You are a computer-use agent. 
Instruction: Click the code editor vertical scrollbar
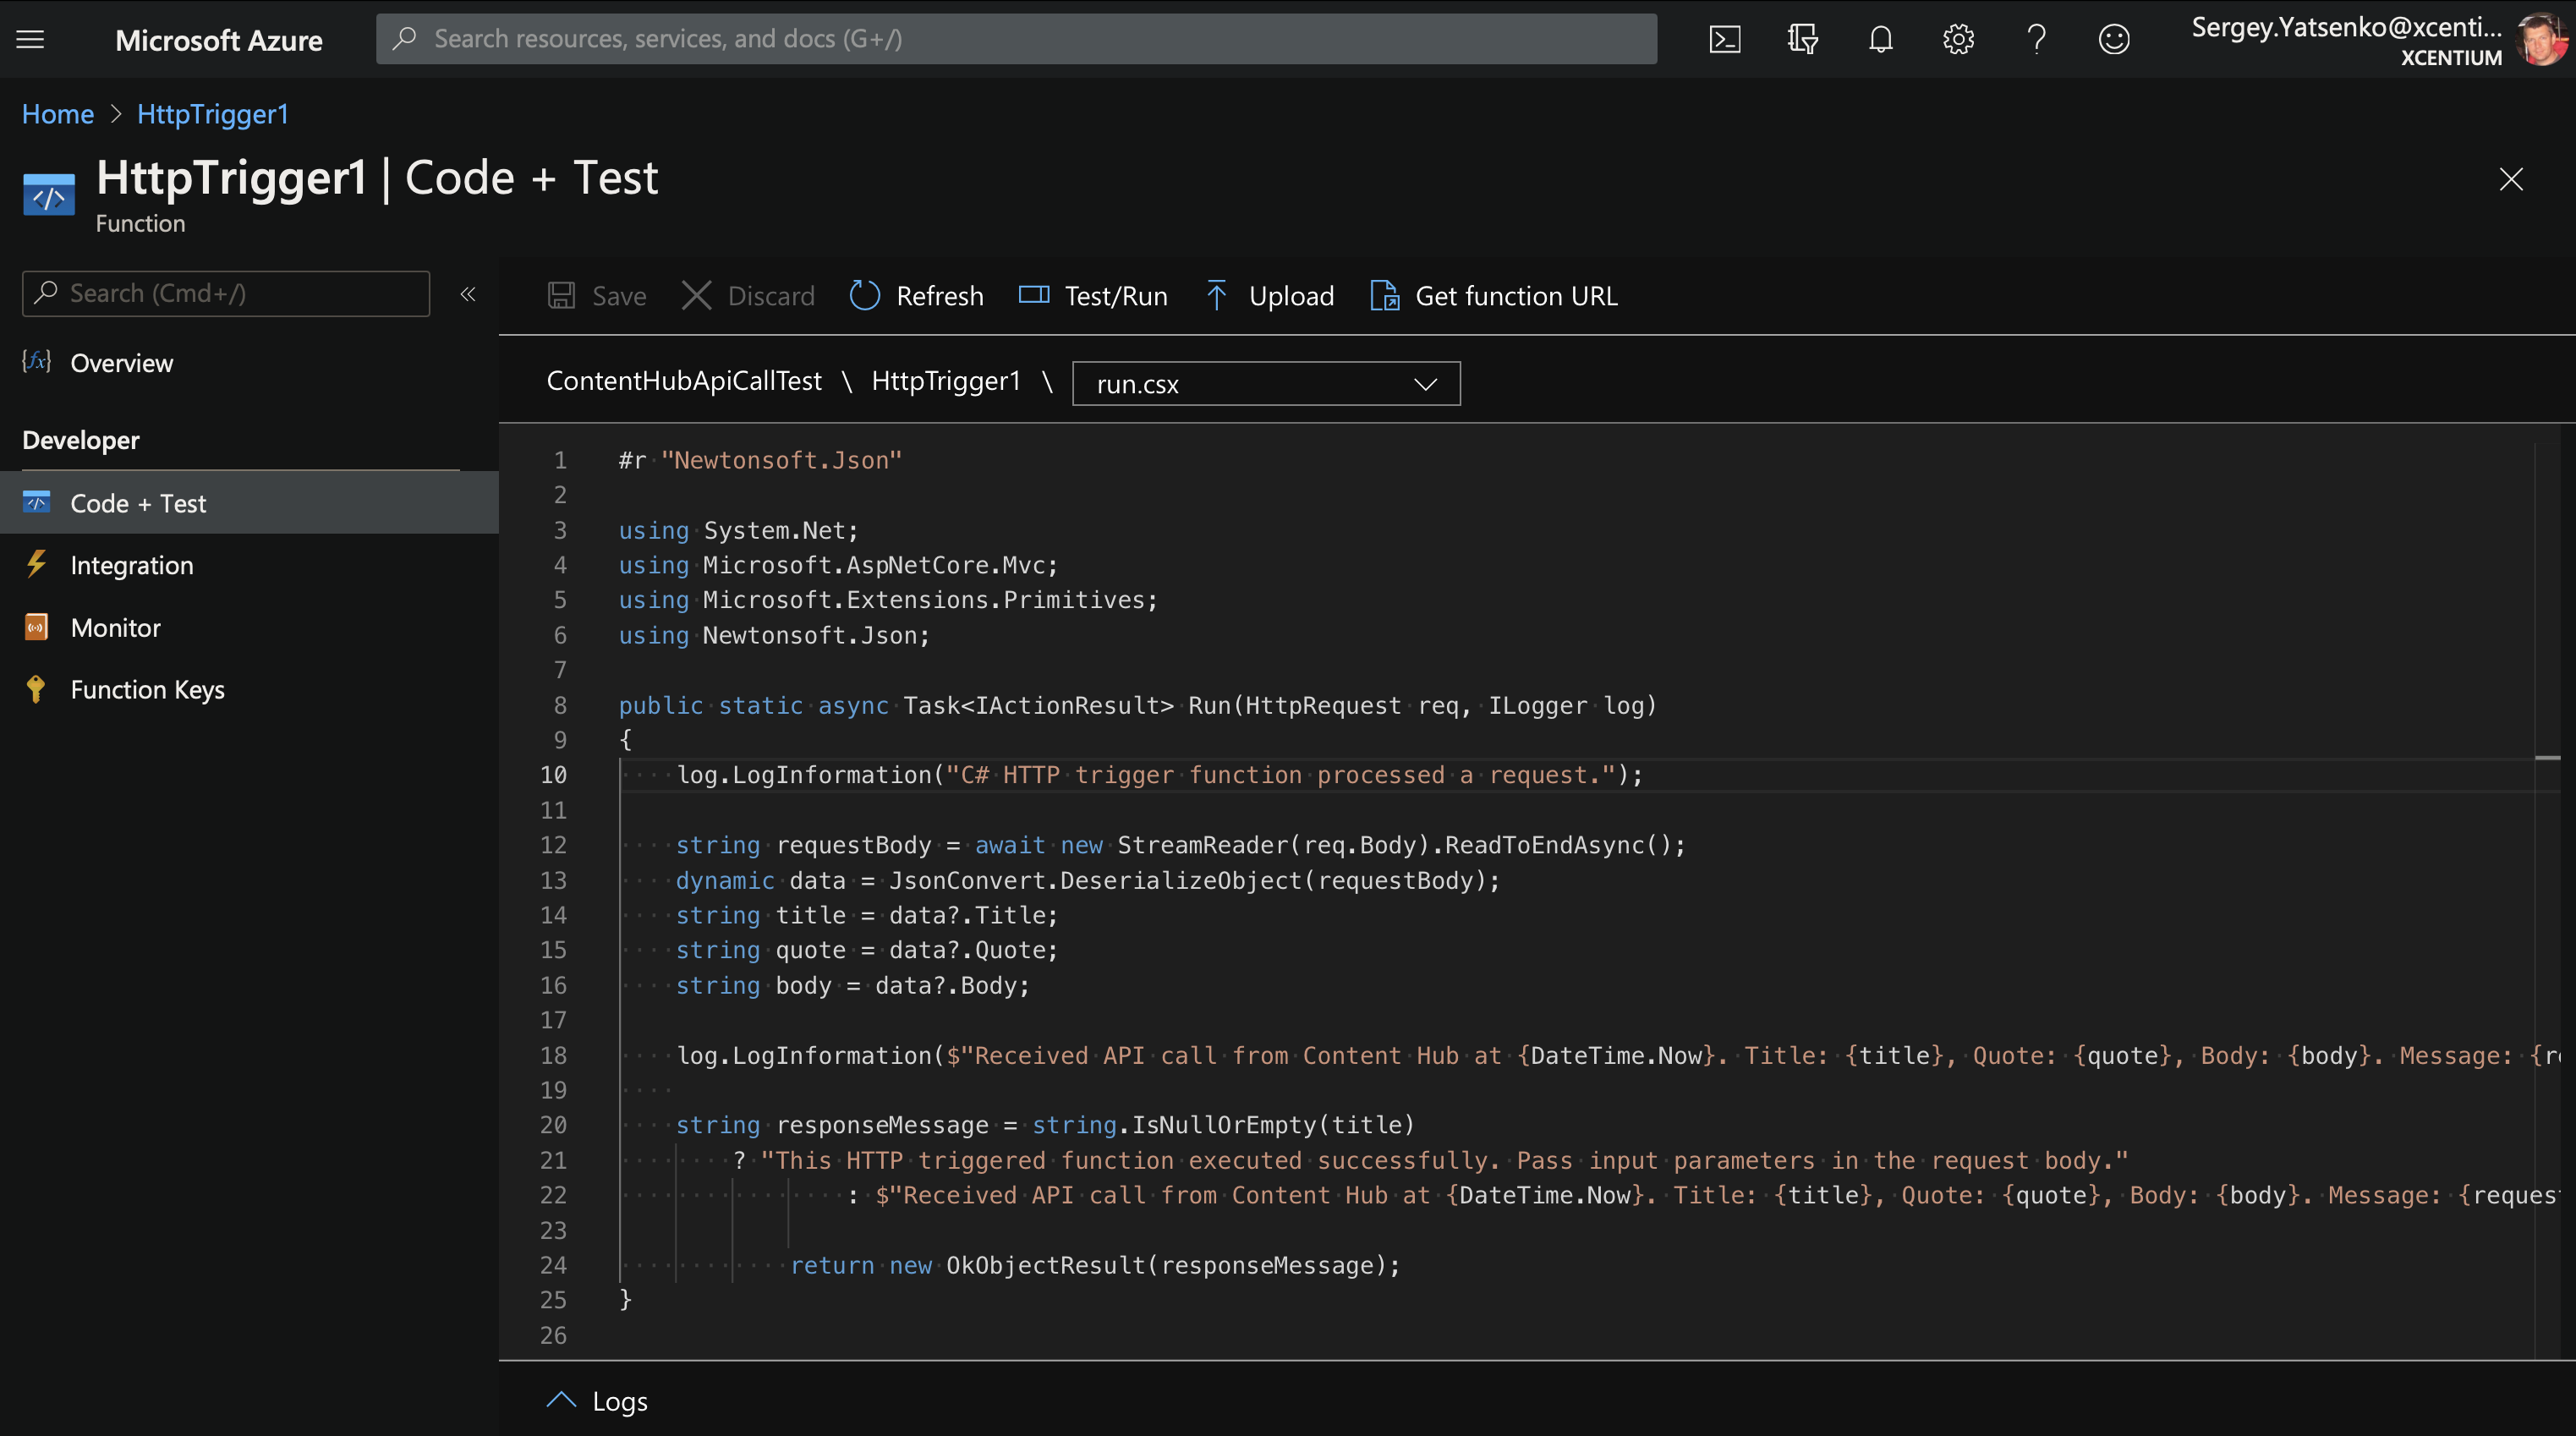2547,900
